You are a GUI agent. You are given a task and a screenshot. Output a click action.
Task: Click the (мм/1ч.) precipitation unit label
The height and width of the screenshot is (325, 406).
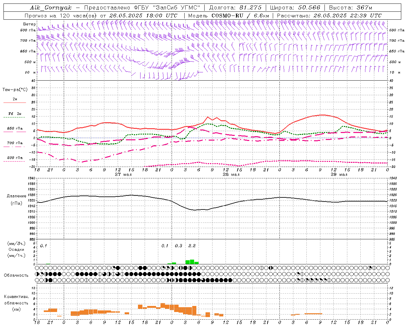[16, 255]
